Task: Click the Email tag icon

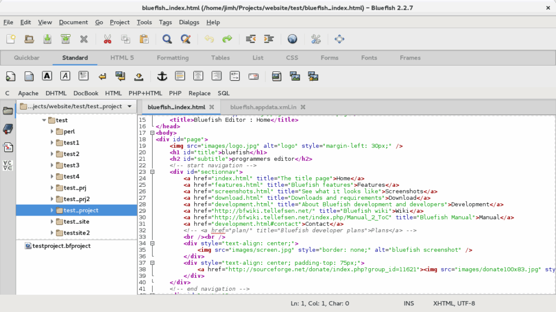Action: click(252, 76)
